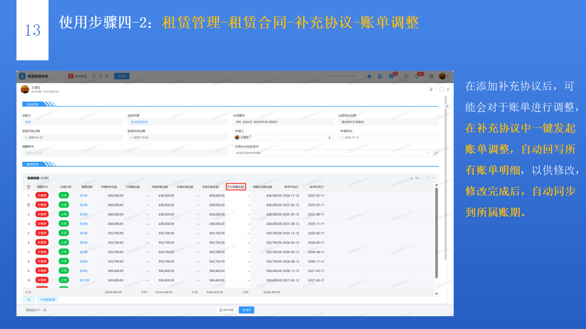586x329 pixels.
Task: Submit the form with the 提交 button
Action: click(x=247, y=309)
